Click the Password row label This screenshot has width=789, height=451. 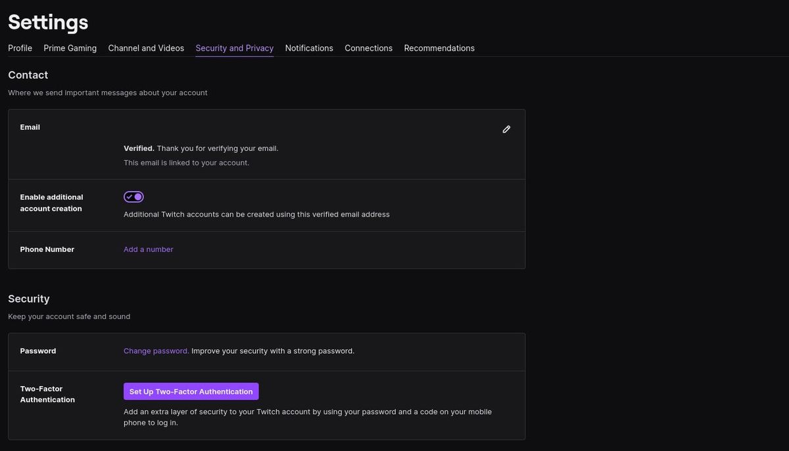(x=38, y=351)
